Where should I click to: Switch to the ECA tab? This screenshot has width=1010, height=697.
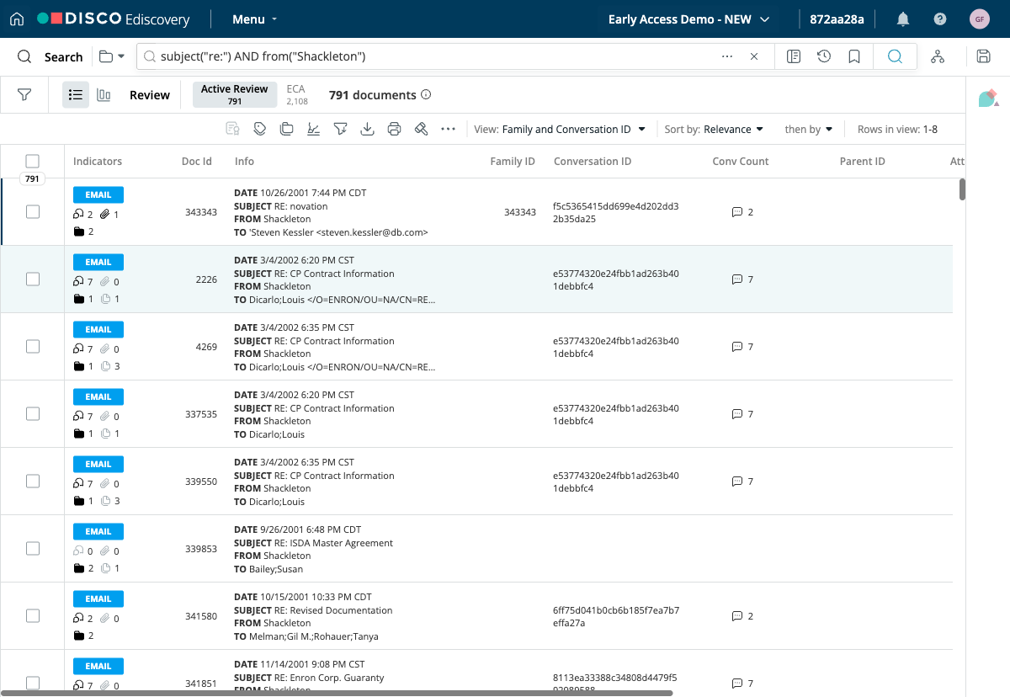coord(296,94)
